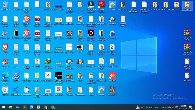Select the STS Challan folder
This screenshot has width=195, height=110.
[16, 34]
